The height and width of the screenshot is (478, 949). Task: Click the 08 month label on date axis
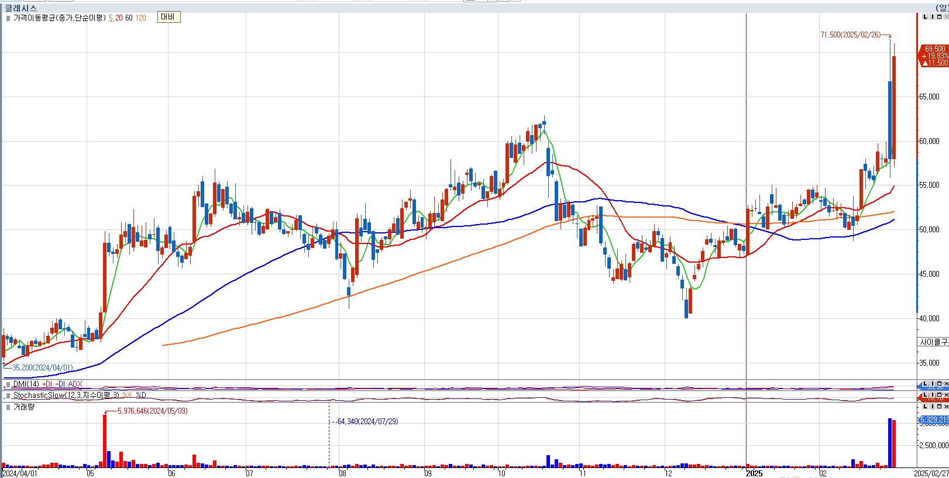(343, 473)
